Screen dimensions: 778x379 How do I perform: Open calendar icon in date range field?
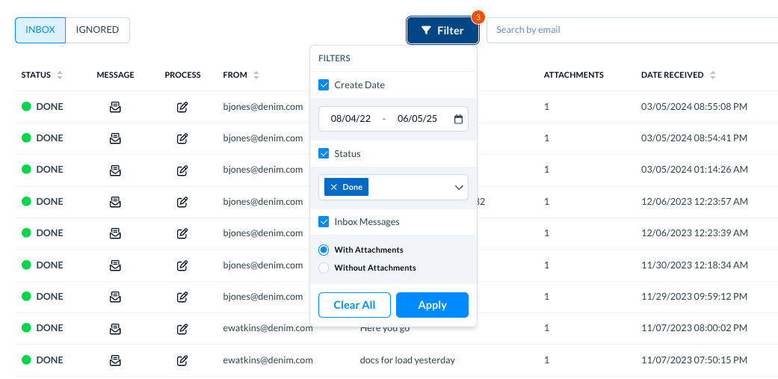(458, 119)
